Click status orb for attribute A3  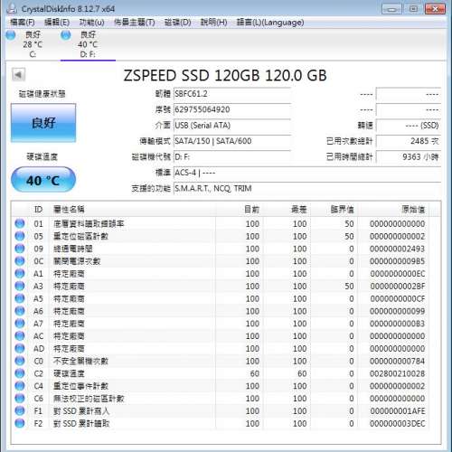pos(20,286)
